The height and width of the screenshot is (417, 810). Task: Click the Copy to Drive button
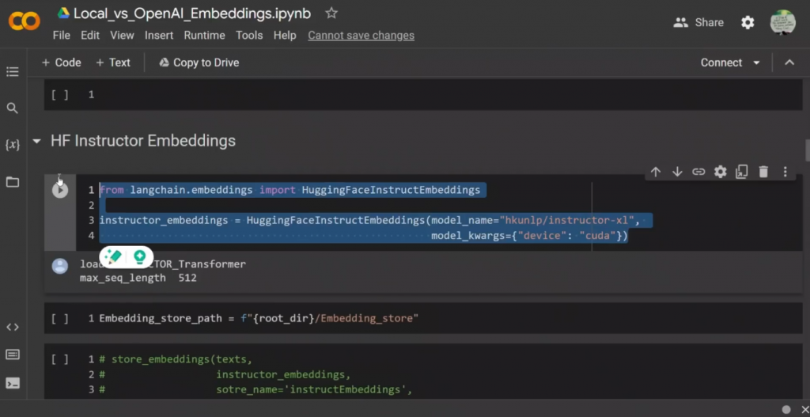coord(199,63)
